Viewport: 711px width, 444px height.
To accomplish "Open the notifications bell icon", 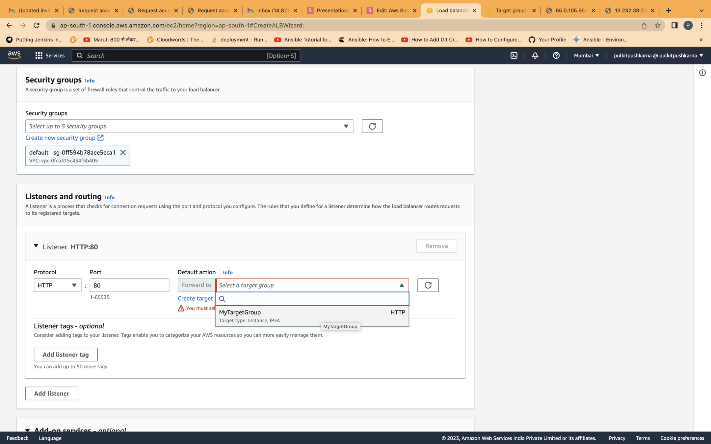I will click(x=535, y=56).
